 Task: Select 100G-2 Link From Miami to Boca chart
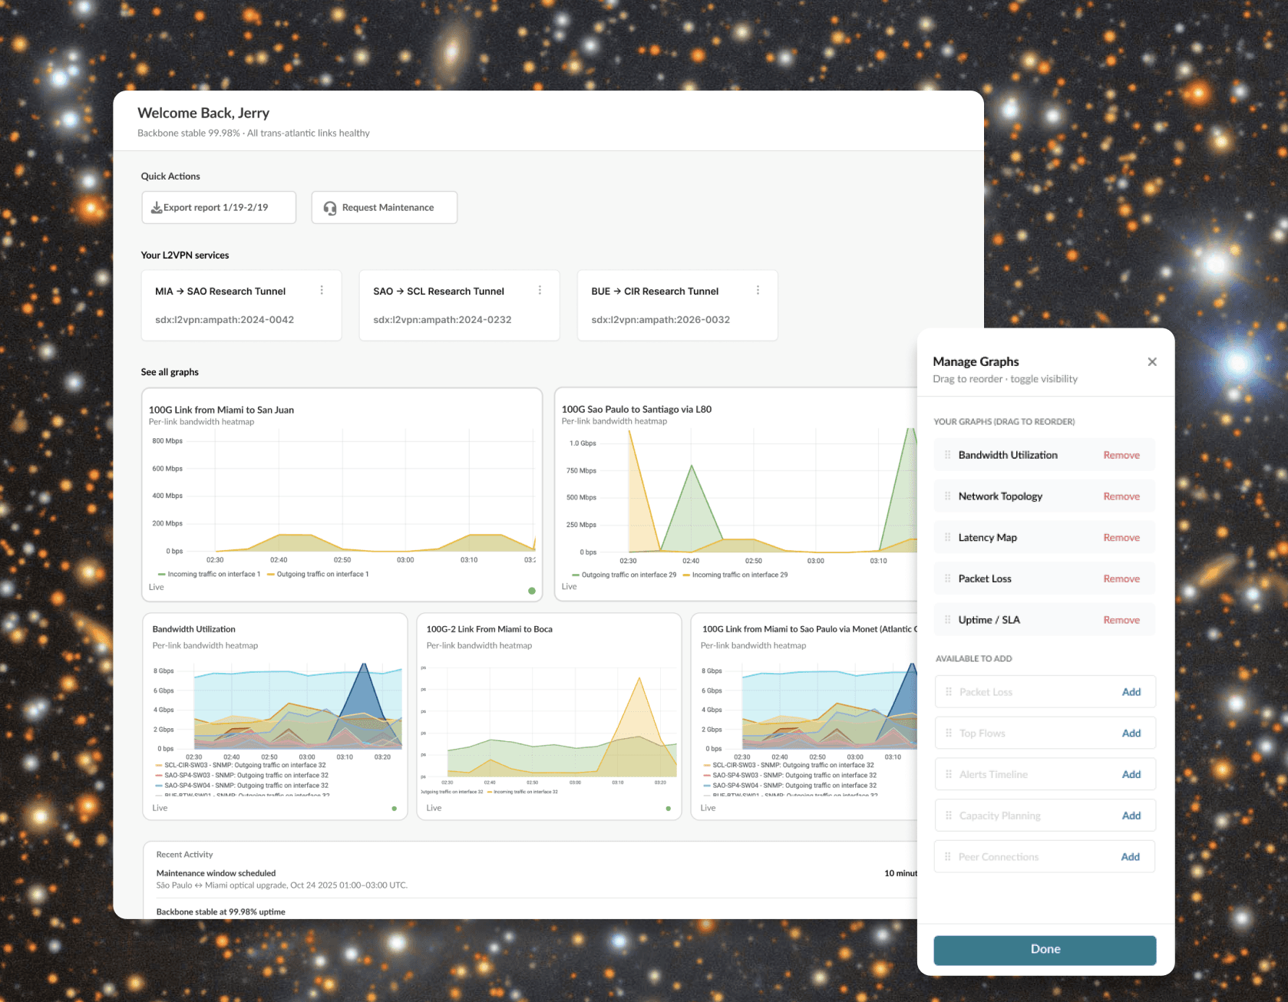549,717
